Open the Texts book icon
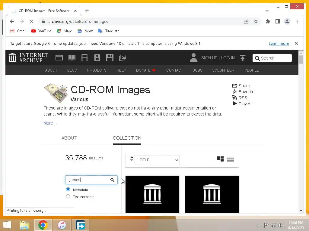The height and width of the screenshot is (231, 309). 72,58
